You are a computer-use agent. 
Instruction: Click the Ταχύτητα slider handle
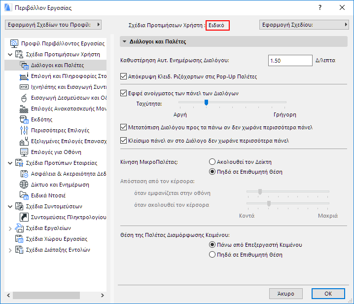(206, 102)
